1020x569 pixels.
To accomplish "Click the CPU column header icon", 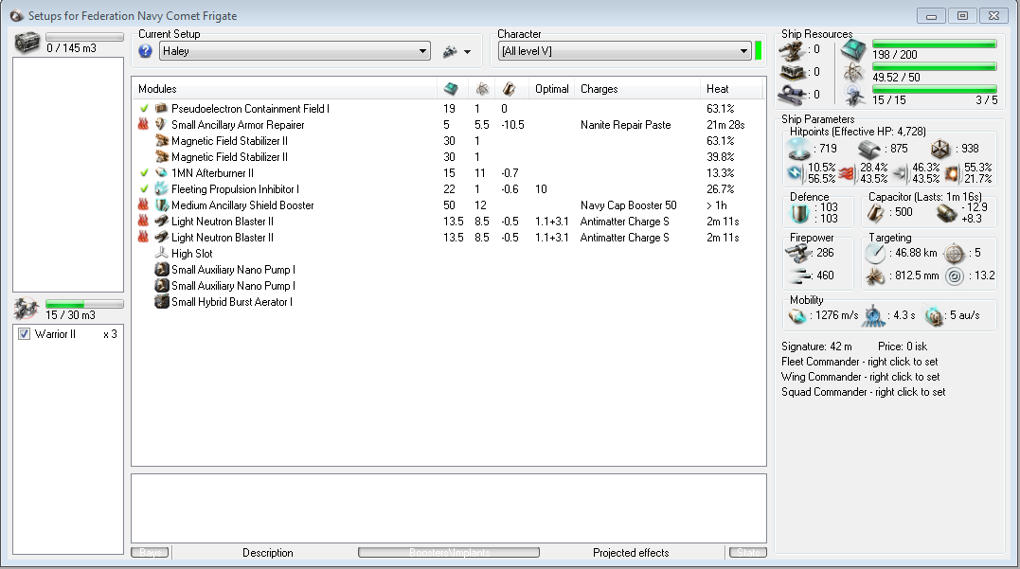I will pos(451,88).
